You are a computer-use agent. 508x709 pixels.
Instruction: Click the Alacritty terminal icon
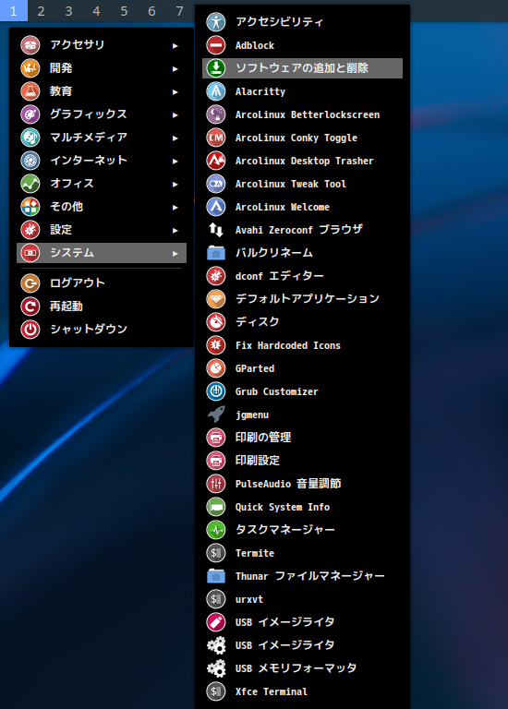(x=216, y=91)
